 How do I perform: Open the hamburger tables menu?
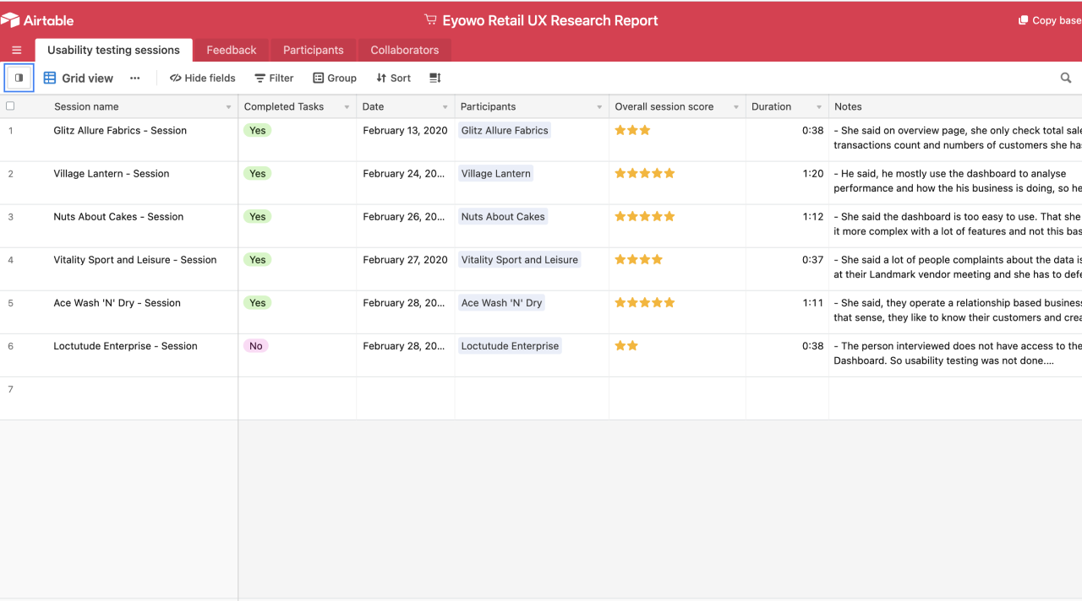(x=17, y=50)
